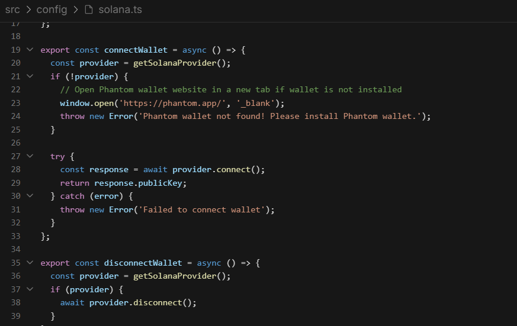Click the chevron separator after config
Screen dimensions: 517x326
pos(76,10)
